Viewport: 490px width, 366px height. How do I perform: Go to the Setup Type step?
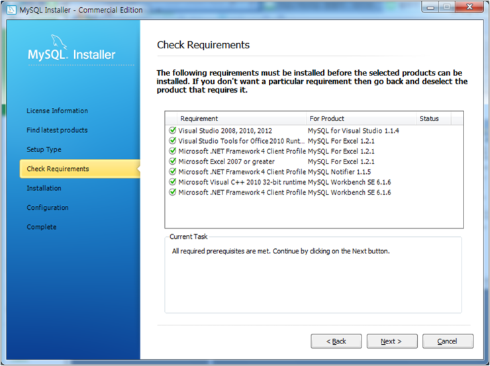(x=44, y=150)
